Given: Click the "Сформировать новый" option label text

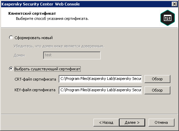Looking at the screenshot, I should (33, 38).
